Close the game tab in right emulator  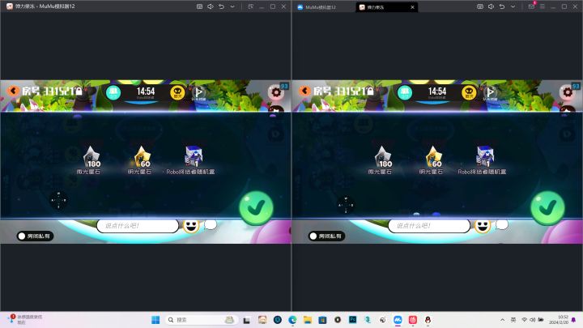(x=412, y=7)
